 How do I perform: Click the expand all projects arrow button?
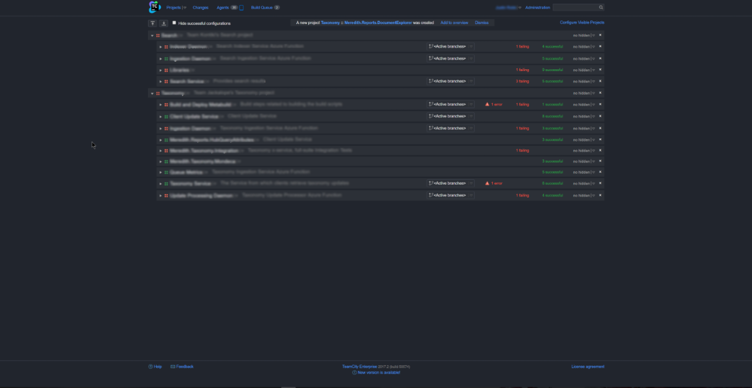click(x=163, y=23)
